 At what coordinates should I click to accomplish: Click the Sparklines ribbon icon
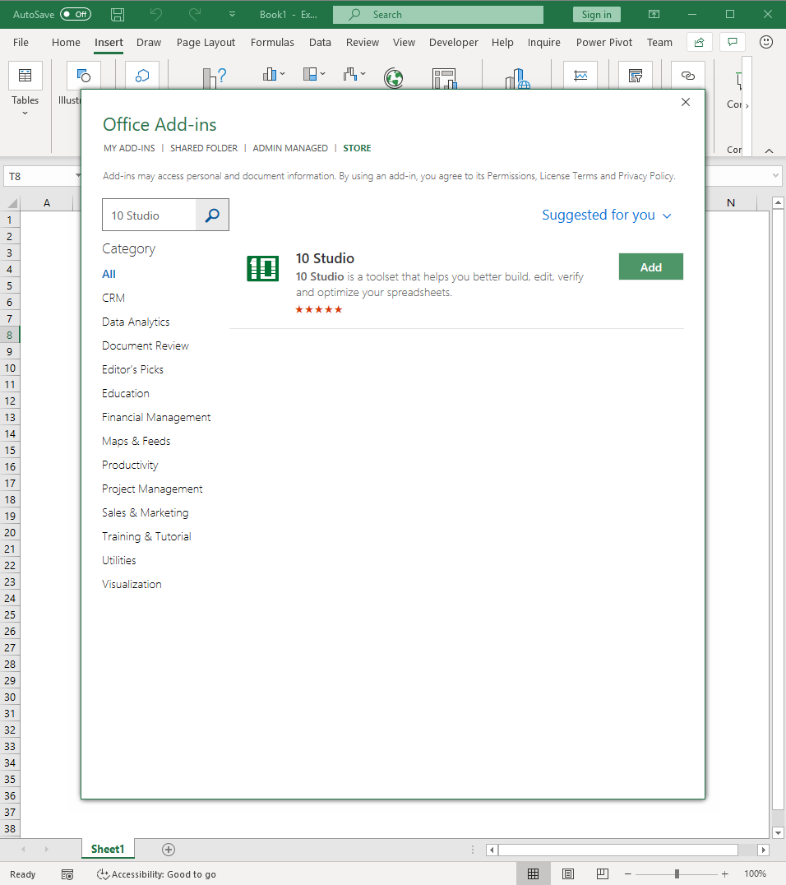580,76
